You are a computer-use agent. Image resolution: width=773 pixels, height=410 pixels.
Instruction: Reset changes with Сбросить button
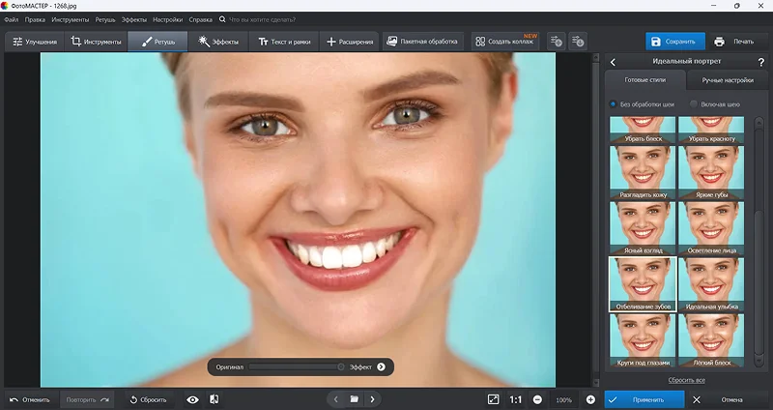coord(148,399)
